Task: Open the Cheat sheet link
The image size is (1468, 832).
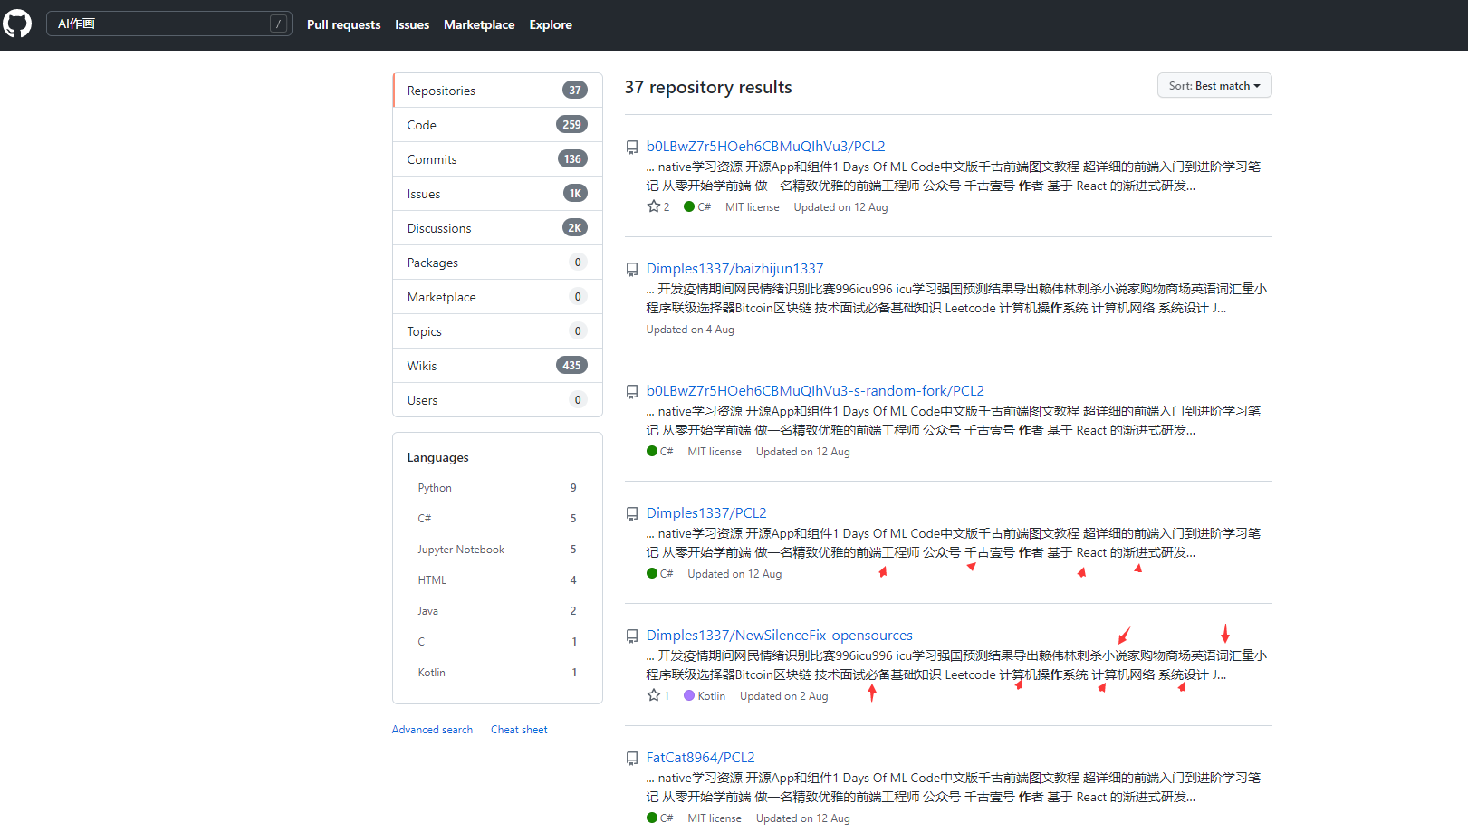Action: click(519, 729)
